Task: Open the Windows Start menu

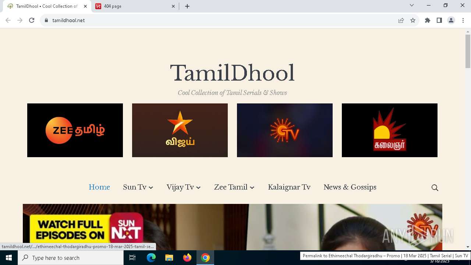Action: 9,258
